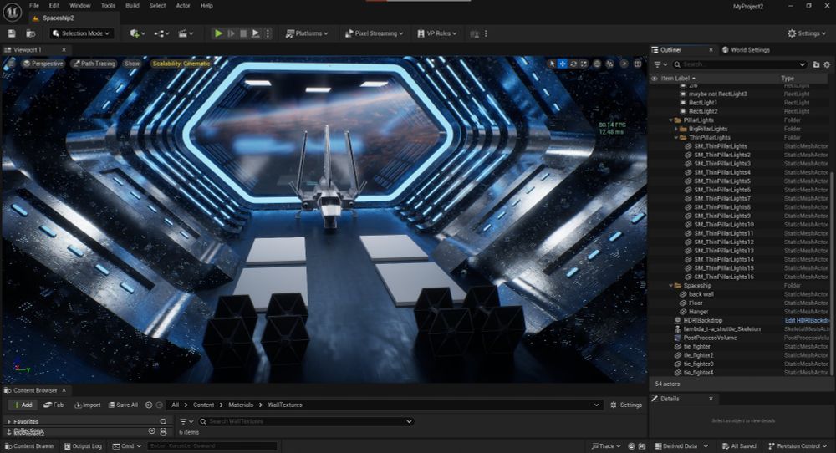Expand the Platforms dropdown
The width and height of the screenshot is (836, 453).
click(x=307, y=33)
